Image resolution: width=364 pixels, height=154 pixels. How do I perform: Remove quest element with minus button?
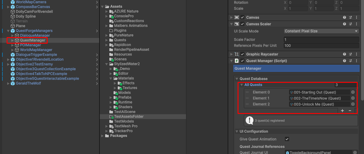350,111
